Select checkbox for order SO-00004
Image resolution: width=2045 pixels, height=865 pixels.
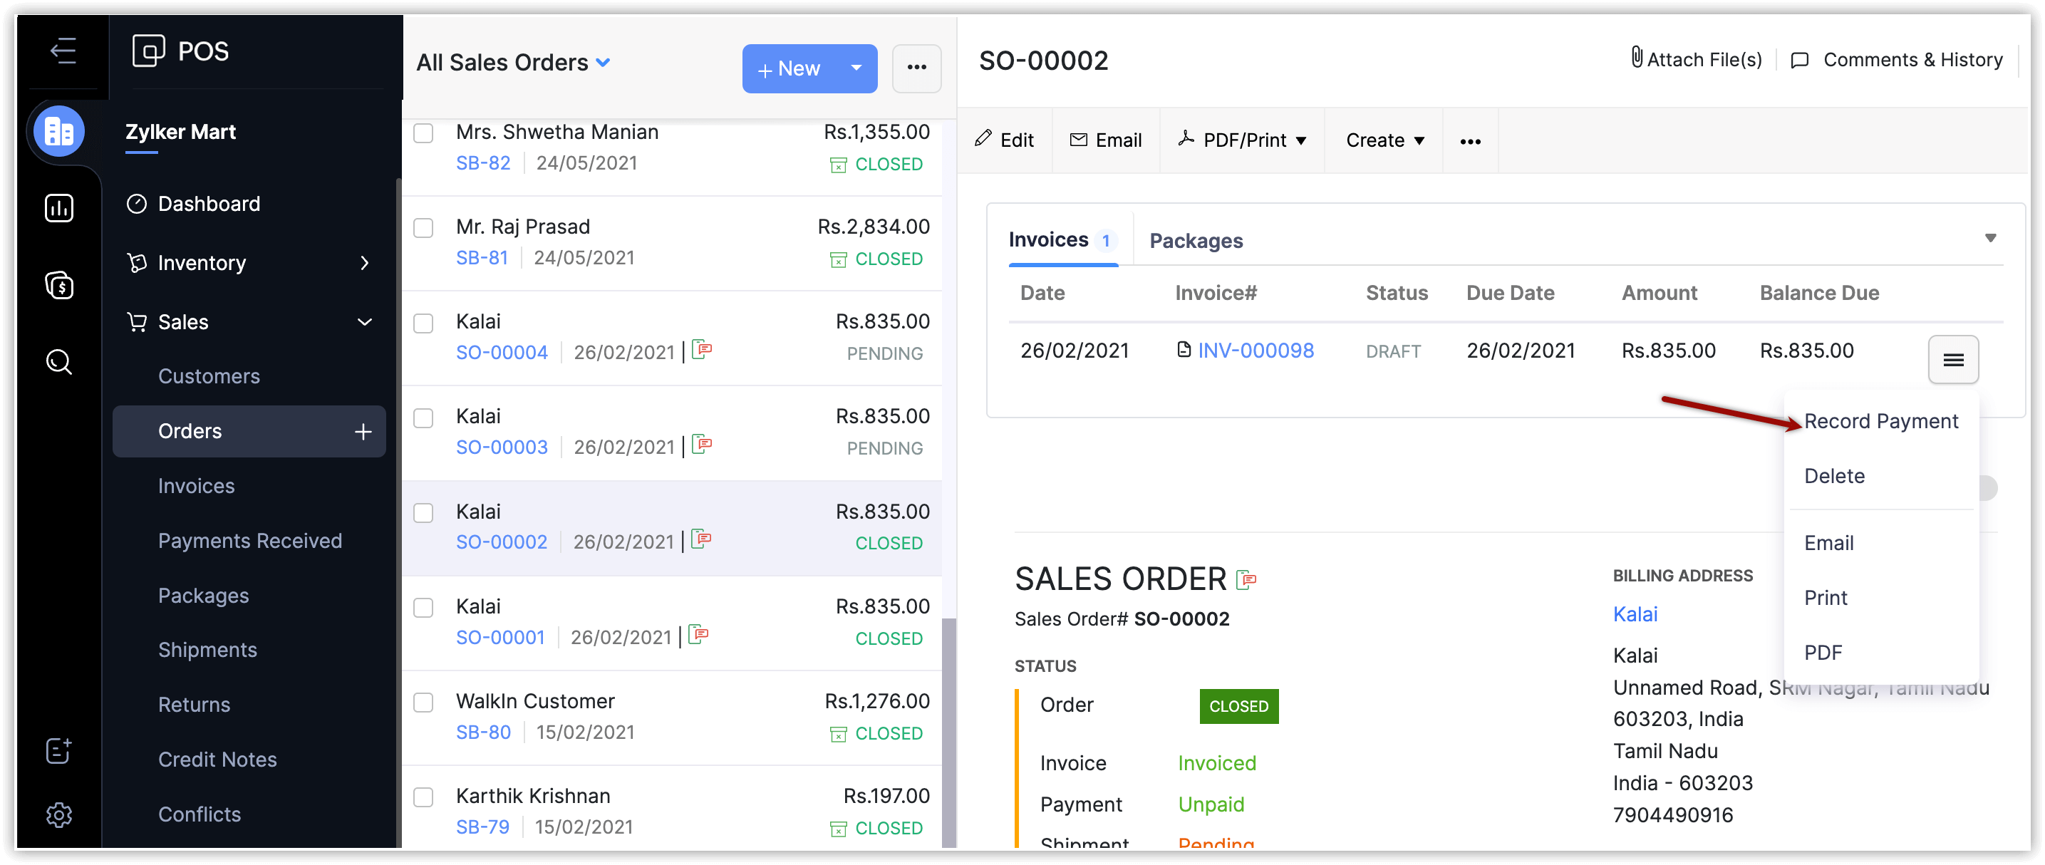[x=423, y=323]
